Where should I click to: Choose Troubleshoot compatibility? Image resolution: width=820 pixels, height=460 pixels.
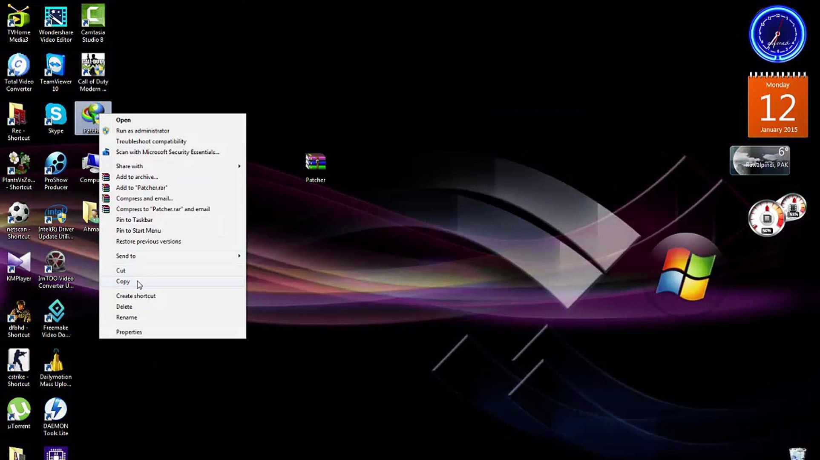173,141
